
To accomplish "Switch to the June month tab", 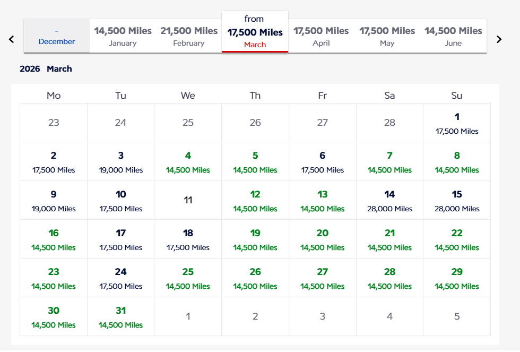I will [453, 36].
